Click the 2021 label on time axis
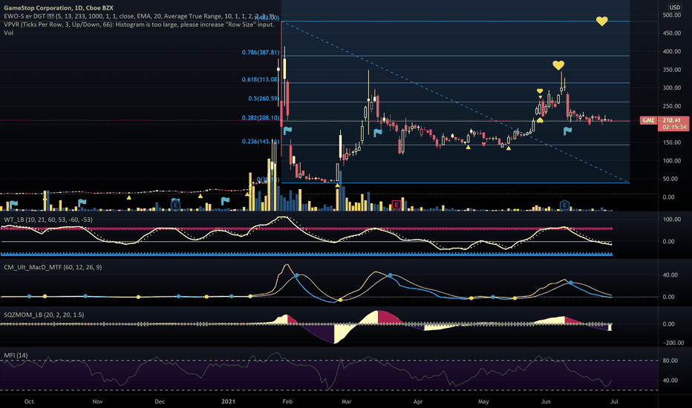 click(x=228, y=401)
